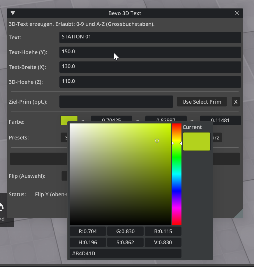Click the hue spectrum bar
This screenshot has height=267, width=254.
pos(177,174)
